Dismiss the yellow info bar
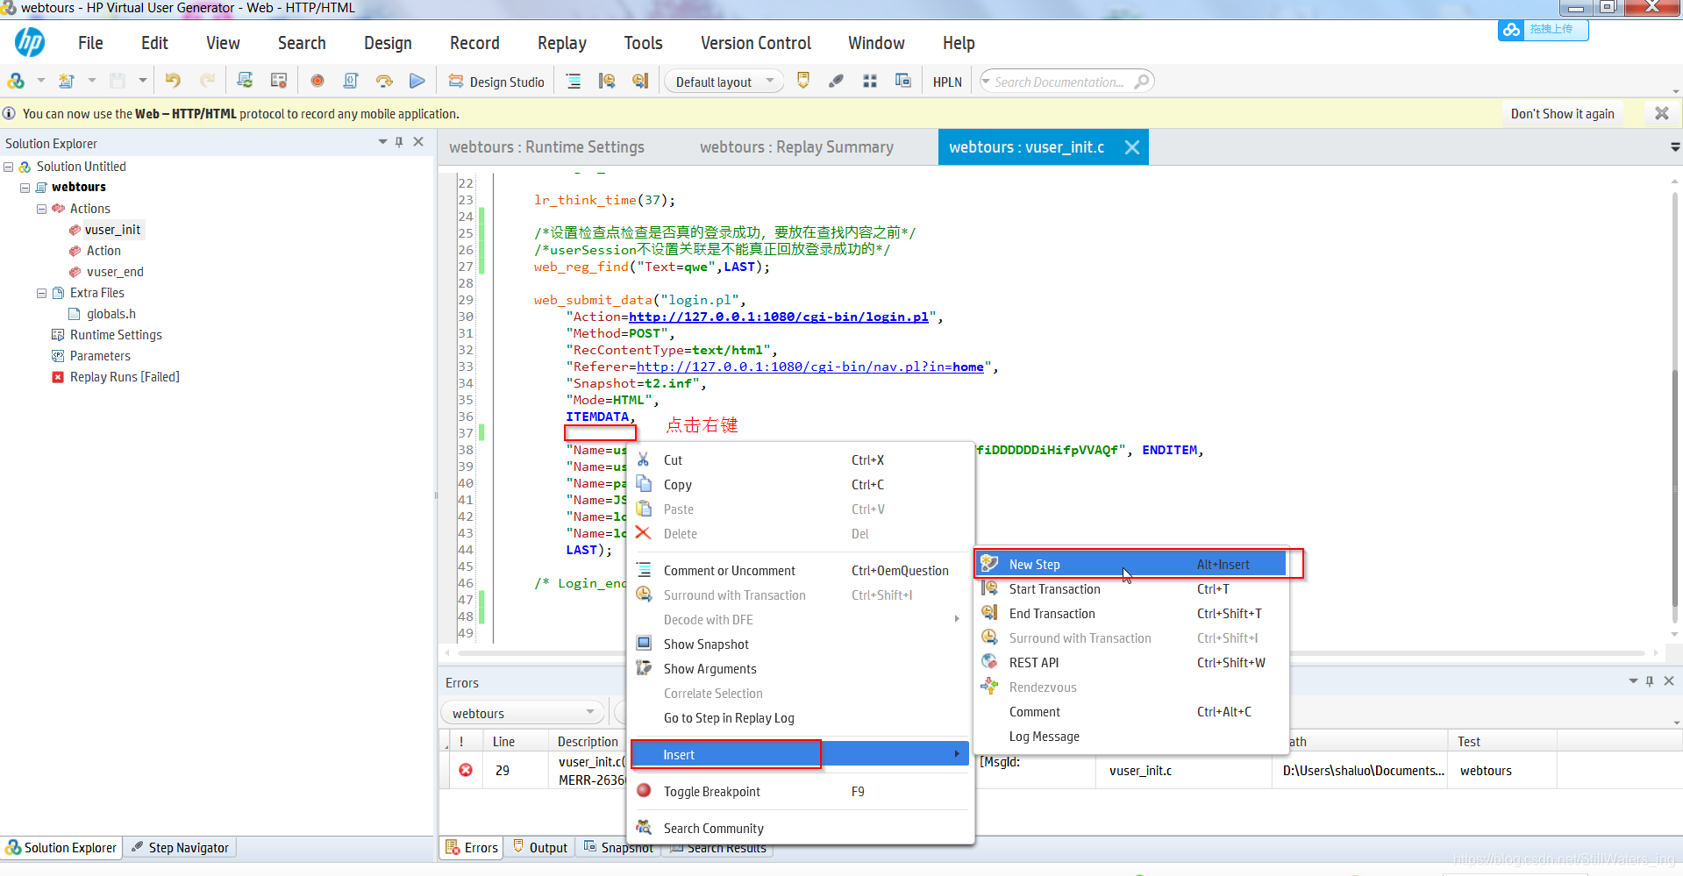1683x876 pixels. tap(1661, 113)
